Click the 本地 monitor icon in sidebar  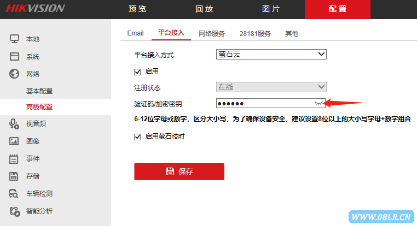pyautogui.click(x=15, y=39)
